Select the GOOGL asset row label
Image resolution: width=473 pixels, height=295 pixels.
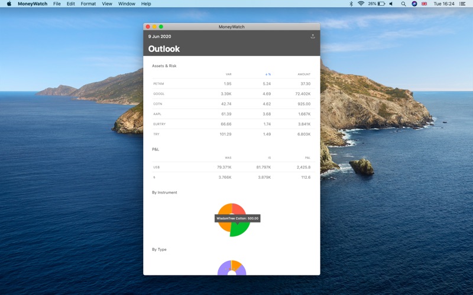(158, 94)
